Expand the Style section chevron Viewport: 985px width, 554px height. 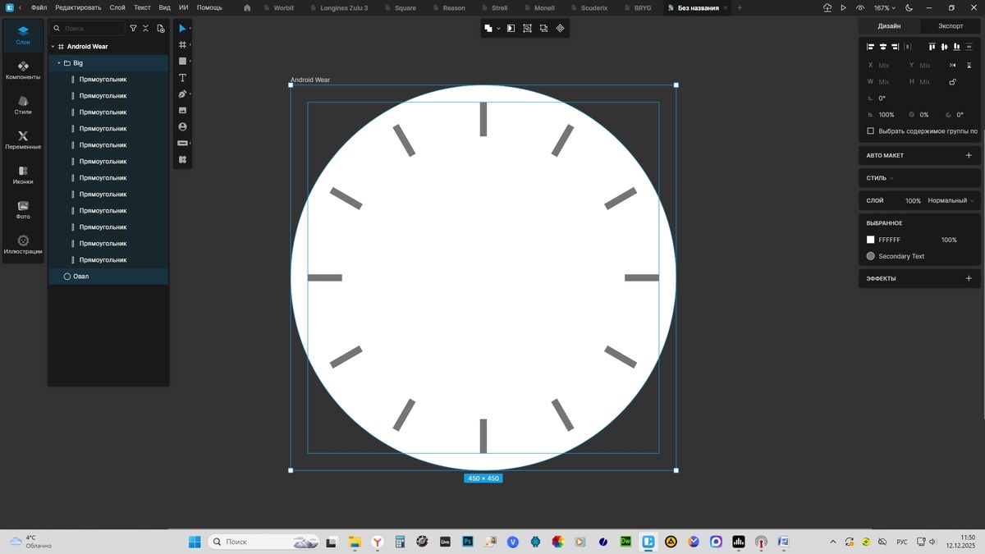tap(891, 178)
